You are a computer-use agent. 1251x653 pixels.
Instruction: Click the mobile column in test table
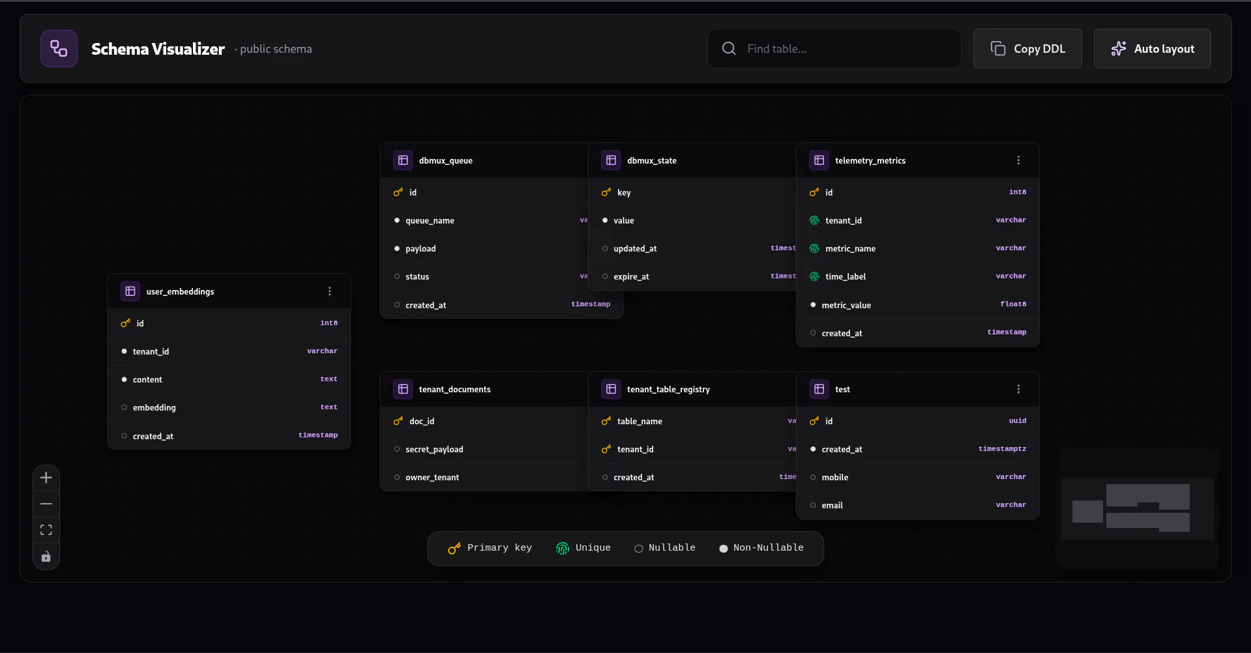click(918, 477)
